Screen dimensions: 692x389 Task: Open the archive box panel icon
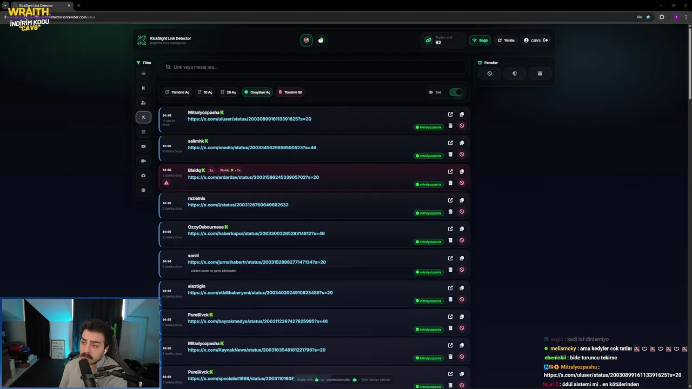pos(540,73)
